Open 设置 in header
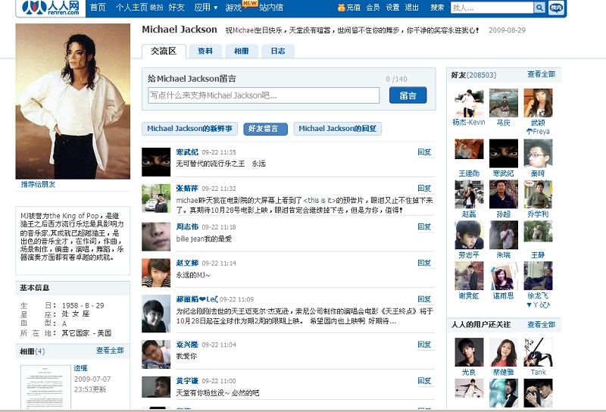The image size is (606, 412). pos(392,8)
